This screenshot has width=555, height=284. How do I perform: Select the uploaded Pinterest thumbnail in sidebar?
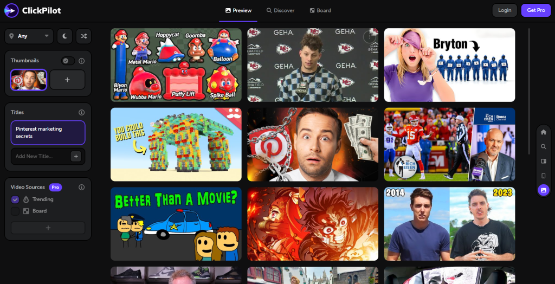coord(29,80)
